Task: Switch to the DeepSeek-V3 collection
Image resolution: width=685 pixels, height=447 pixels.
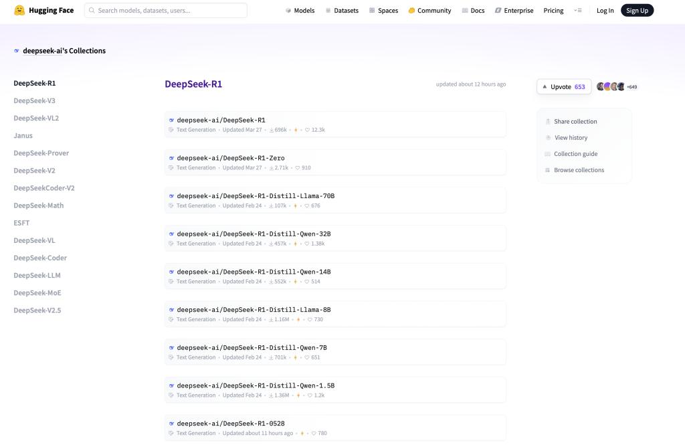Action: (34, 100)
